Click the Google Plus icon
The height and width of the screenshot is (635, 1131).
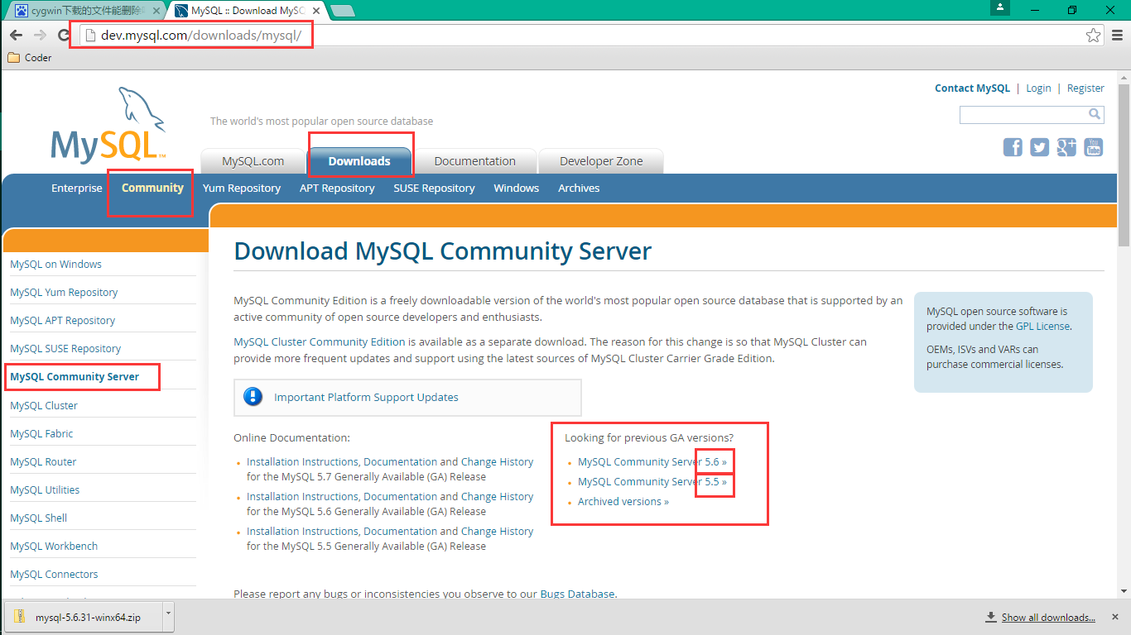[1066, 147]
